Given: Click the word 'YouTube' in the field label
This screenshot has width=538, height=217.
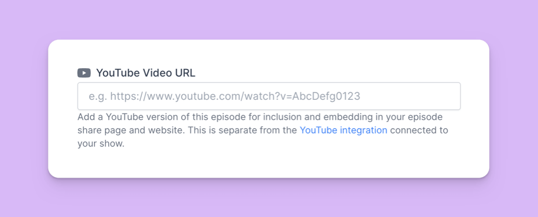Looking at the screenshot, I should (x=118, y=73).
